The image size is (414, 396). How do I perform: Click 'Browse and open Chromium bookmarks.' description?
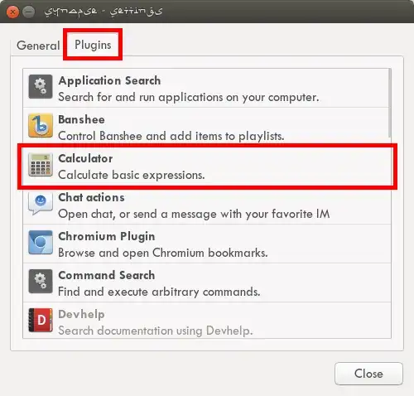pyautogui.click(x=163, y=253)
